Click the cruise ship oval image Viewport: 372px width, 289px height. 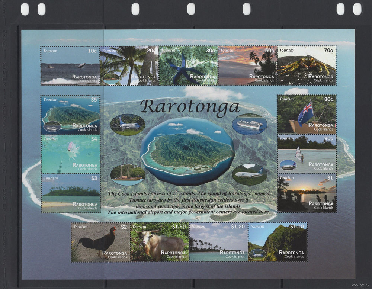pos(249,124)
